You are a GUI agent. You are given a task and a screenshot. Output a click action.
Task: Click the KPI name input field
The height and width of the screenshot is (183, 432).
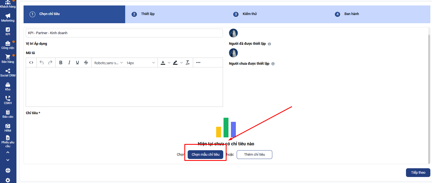pyautogui.click(x=124, y=33)
